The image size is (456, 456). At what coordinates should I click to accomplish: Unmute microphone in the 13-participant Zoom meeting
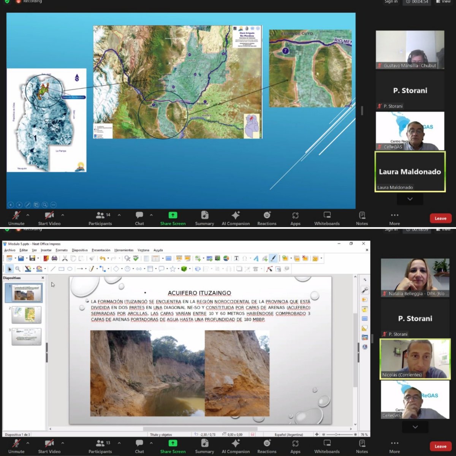point(16,446)
